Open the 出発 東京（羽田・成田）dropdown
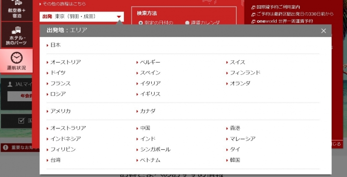 tap(81, 16)
